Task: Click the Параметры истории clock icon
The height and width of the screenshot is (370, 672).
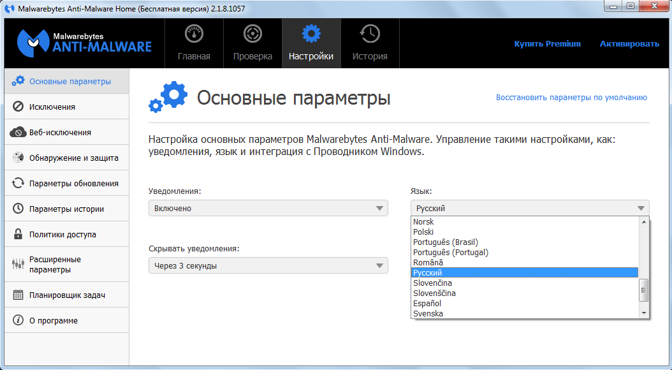Action: coord(18,209)
